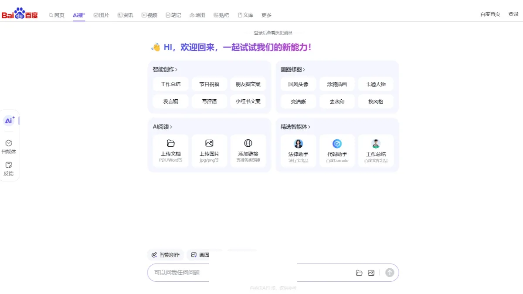Select 写评语 template
Image resolution: width=523 pixels, height=294 pixels.
[209, 101]
